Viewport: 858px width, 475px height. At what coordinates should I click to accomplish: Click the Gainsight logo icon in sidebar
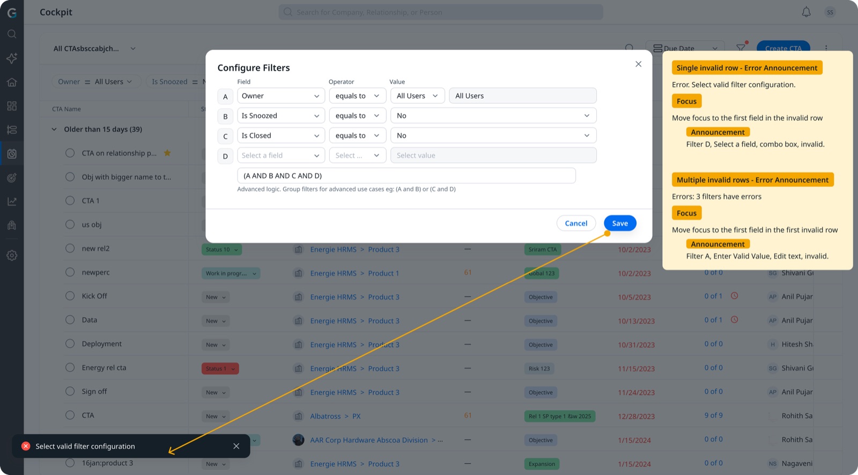(12, 12)
